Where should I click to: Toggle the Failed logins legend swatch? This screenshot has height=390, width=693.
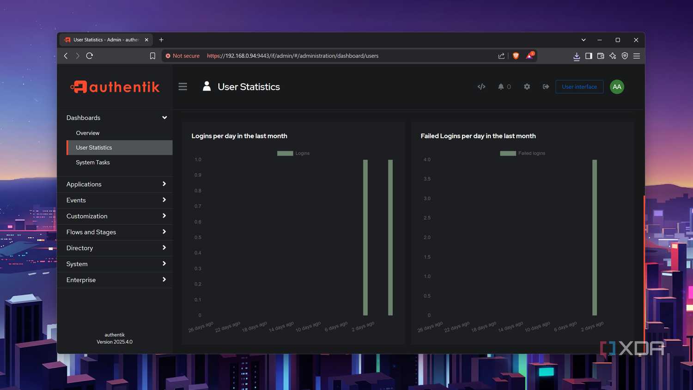click(508, 153)
